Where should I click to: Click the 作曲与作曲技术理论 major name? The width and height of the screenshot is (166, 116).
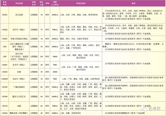click(19, 39)
